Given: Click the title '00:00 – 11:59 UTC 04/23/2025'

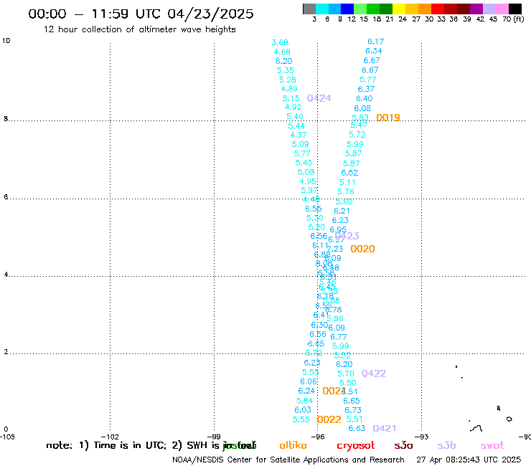Looking at the screenshot, I should click(x=141, y=14).
